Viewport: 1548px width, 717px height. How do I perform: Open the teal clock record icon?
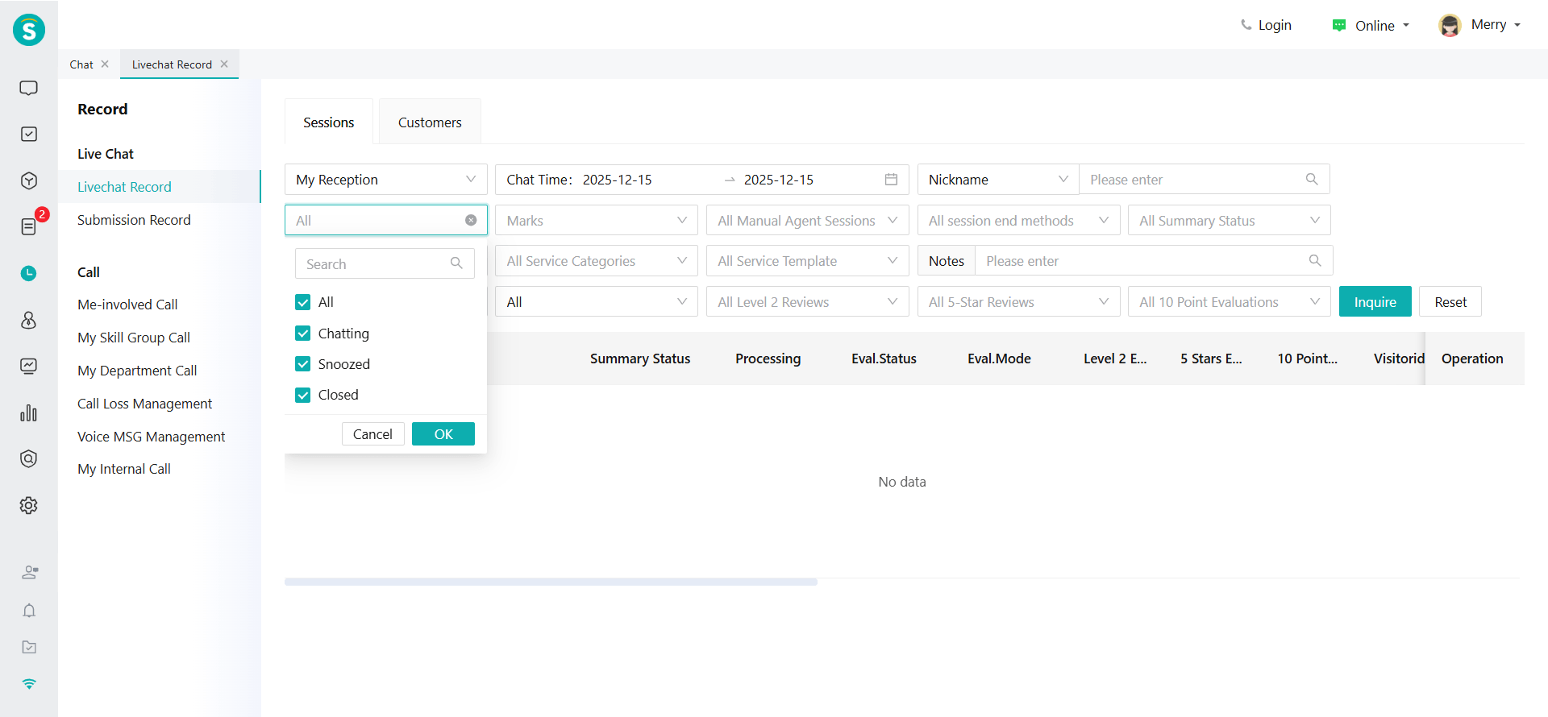(x=28, y=273)
